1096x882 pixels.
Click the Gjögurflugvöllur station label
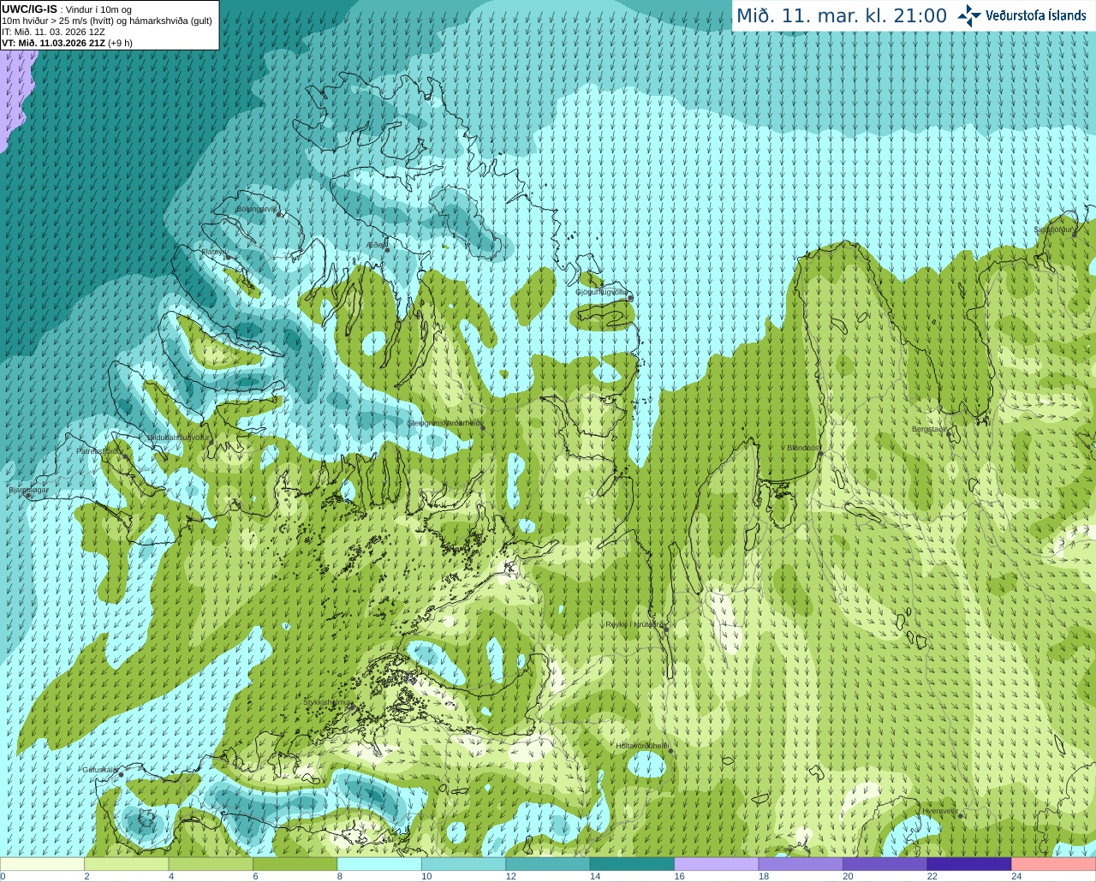(x=603, y=292)
